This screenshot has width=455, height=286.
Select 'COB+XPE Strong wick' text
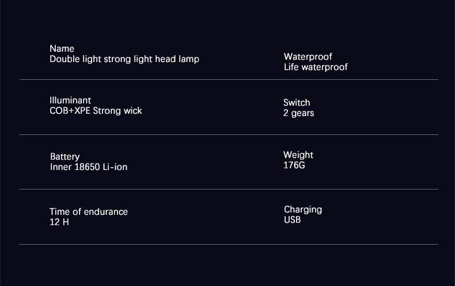(x=96, y=111)
